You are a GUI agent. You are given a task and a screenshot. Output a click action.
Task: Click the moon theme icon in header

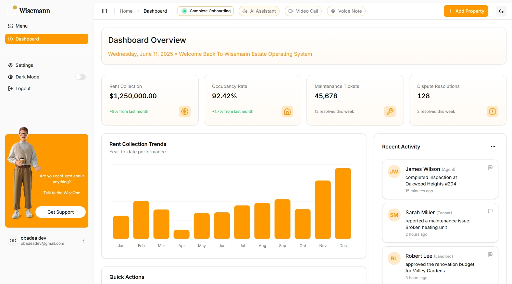point(501,11)
